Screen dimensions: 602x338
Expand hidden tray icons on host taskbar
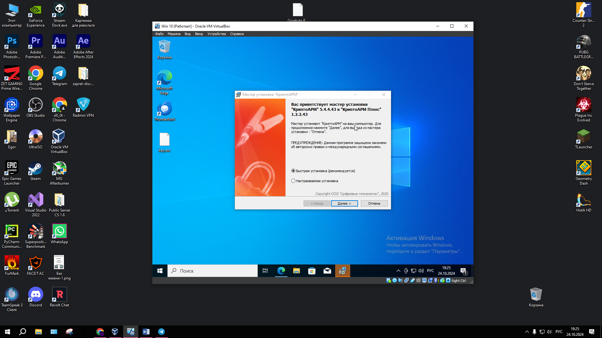coord(527,332)
